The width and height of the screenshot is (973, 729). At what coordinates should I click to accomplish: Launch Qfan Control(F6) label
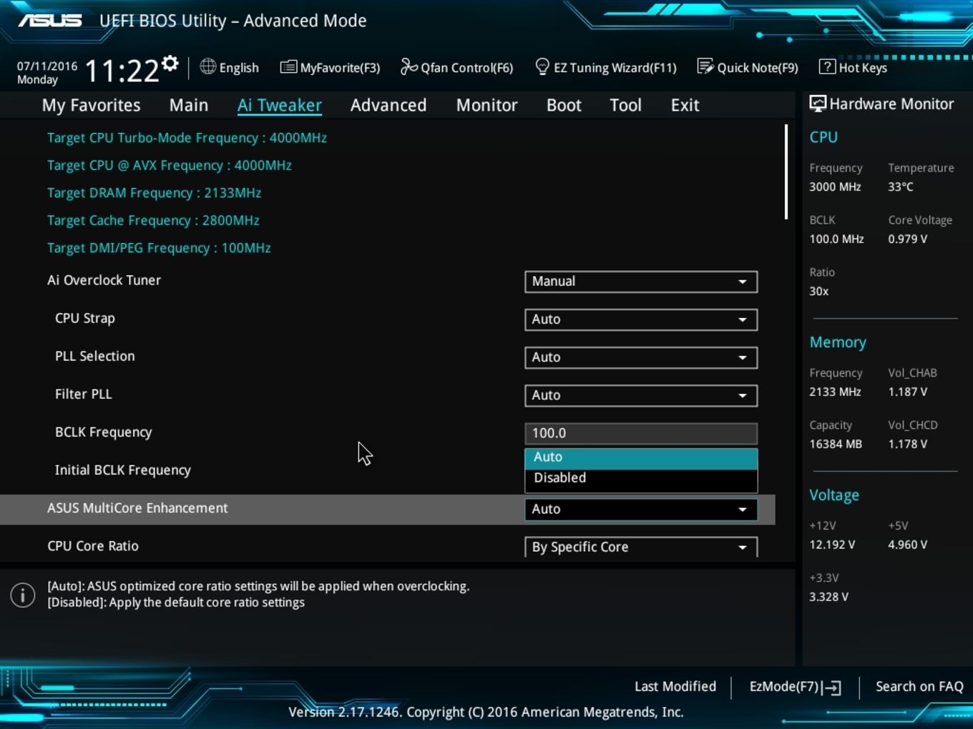(x=466, y=68)
